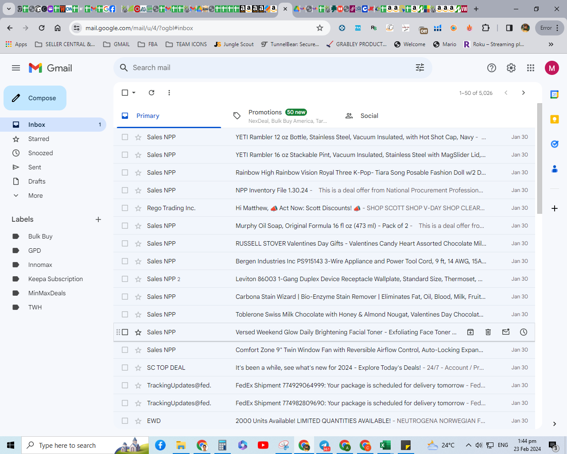Open Google Contacts side panel

tap(555, 169)
